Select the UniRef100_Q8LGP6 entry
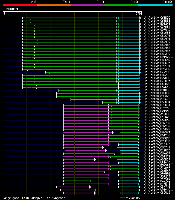Screen dimensions: 175x200 (157, 36)
